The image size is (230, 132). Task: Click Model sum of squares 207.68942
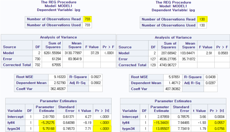169,53
